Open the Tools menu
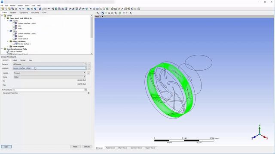 coord(33,6)
